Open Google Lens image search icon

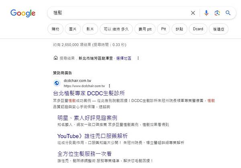[217, 13]
